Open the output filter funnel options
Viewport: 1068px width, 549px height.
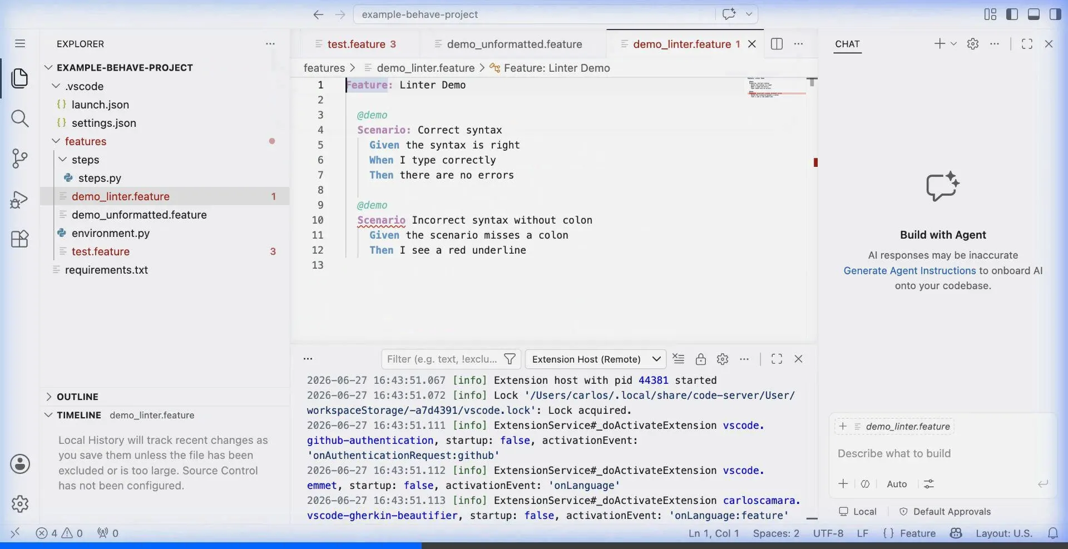(510, 359)
